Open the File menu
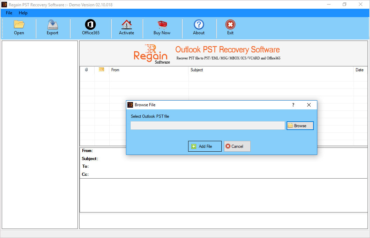Viewport: 370px width, 238px height. tap(8, 13)
